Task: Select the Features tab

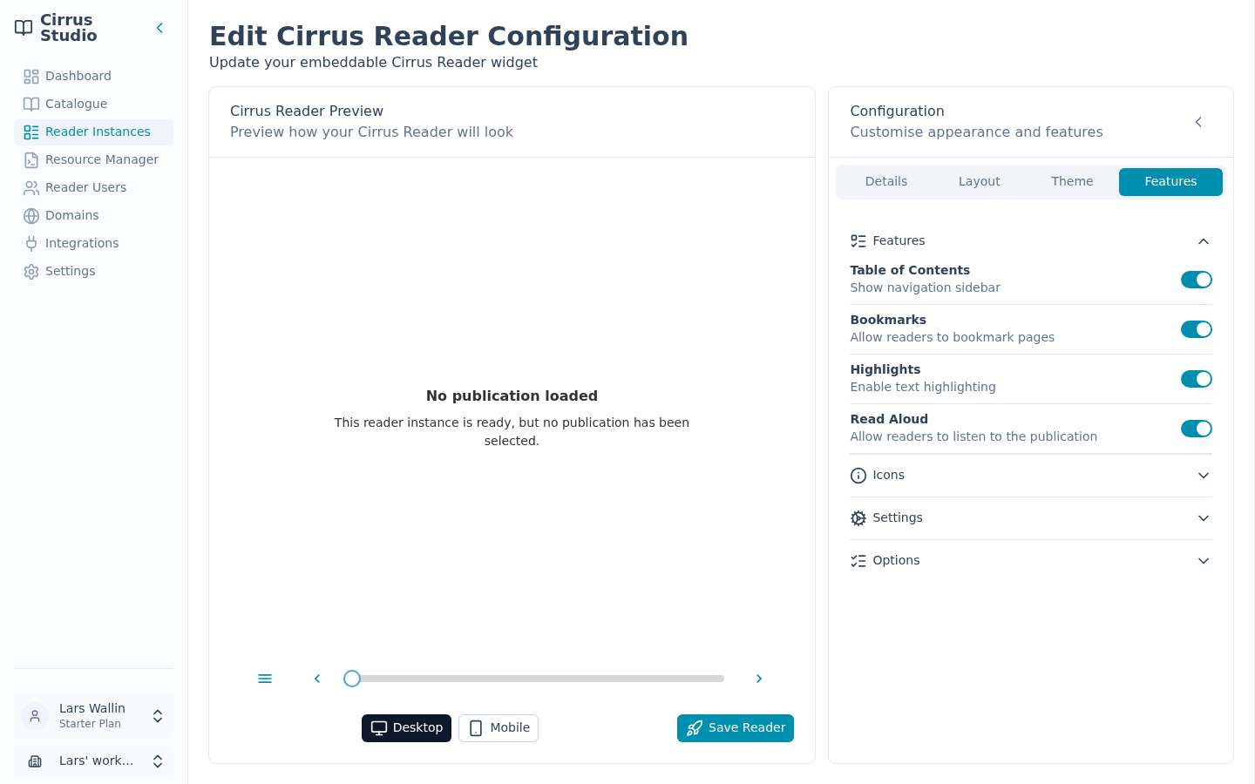Action: tap(1170, 181)
